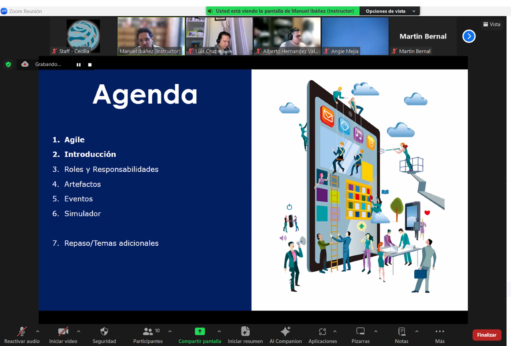Open the Pizarras whiteboard icon
511x346 pixels.
pos(360,332)
